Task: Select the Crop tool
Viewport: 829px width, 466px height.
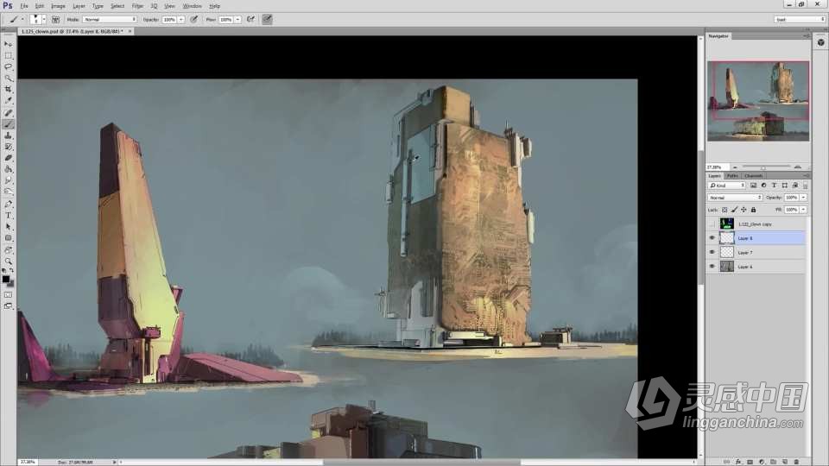Action: (8, 89)
